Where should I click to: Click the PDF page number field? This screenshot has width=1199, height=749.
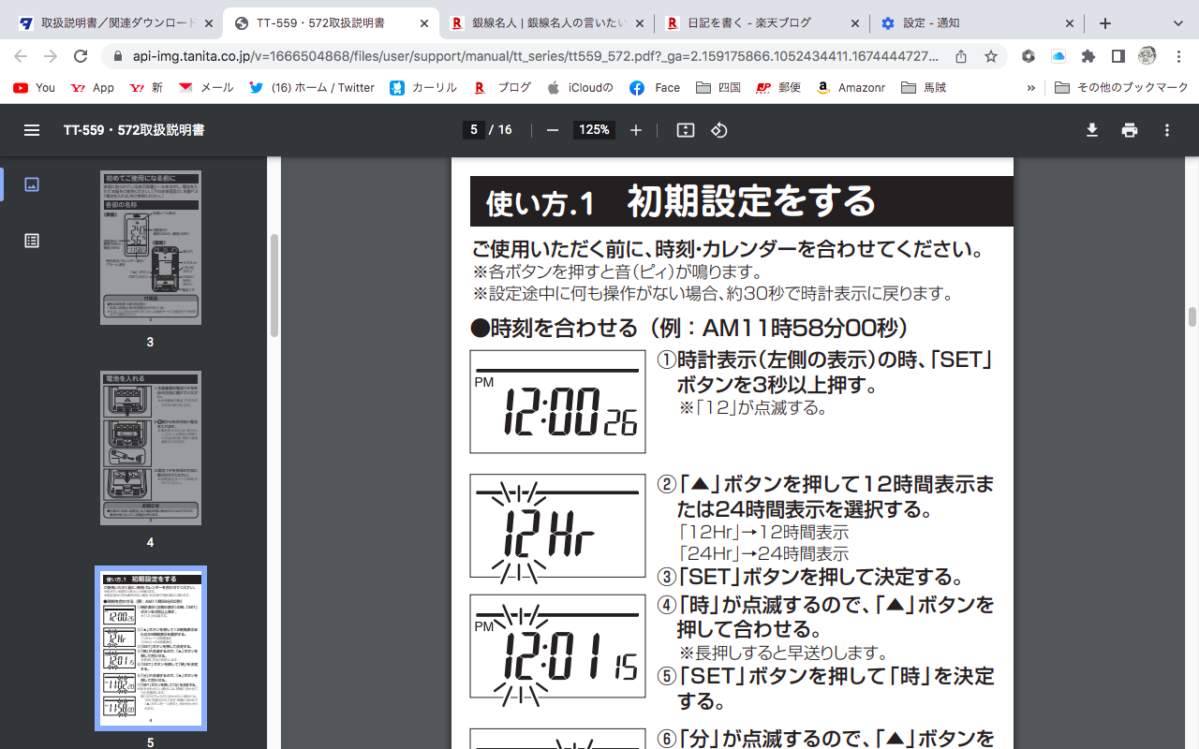tap(474, 130)
